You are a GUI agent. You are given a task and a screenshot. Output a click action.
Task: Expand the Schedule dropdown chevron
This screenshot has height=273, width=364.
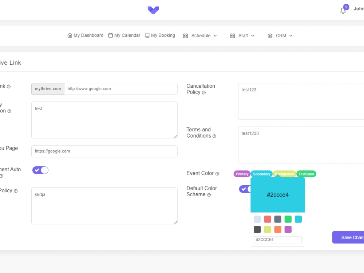pos(215,36)
